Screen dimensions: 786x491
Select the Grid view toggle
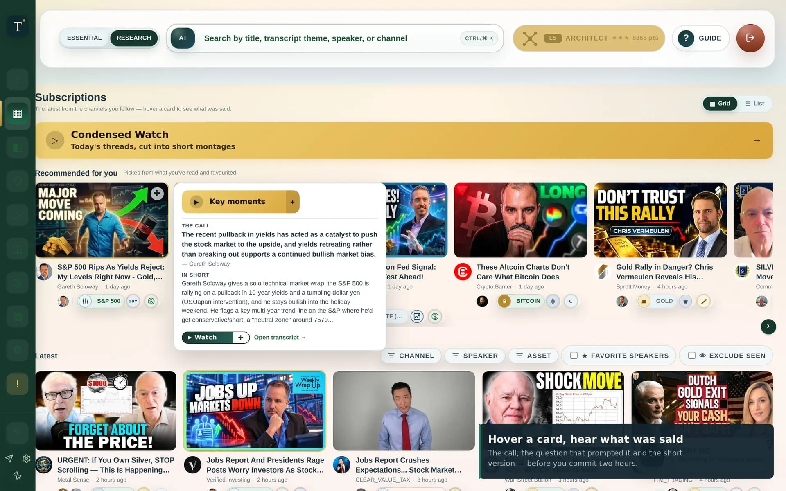click(x=720, y=104)
